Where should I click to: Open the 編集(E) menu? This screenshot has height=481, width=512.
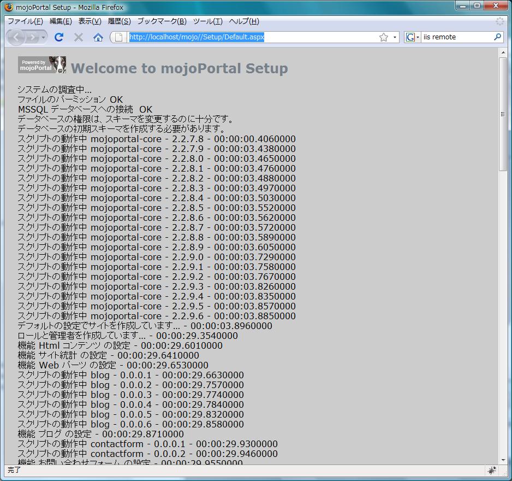[61, 21]
